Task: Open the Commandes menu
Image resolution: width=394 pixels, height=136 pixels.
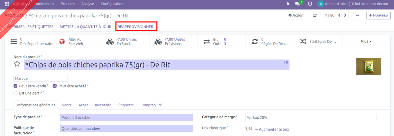Action: [44, 4]
